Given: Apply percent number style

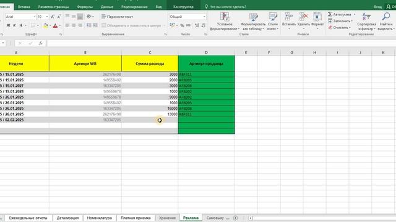Looking at the screenshot, I should point(182,25).
